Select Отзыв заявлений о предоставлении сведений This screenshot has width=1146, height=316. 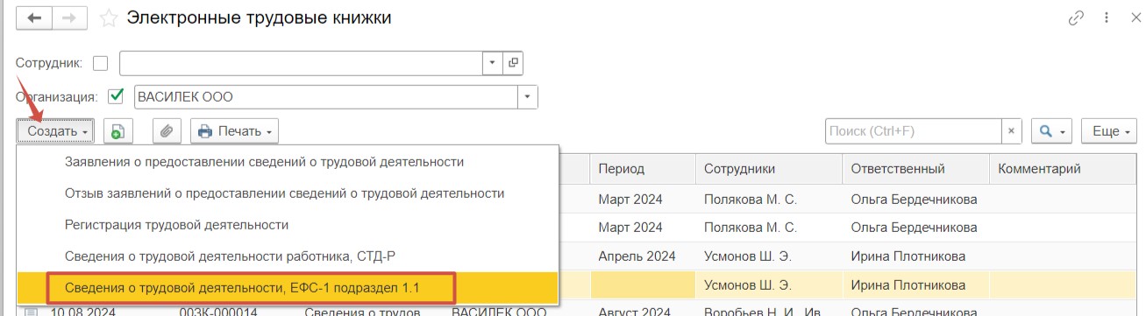point(284,193)
